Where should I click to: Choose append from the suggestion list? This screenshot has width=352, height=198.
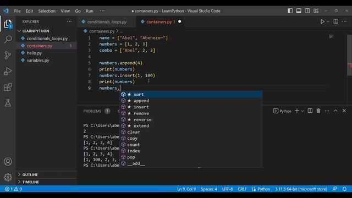(x=191, y=101)
